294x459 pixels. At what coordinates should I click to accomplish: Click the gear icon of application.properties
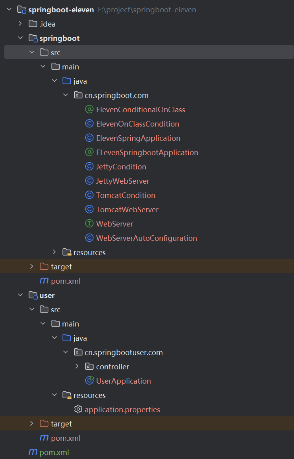click(x=78, y=409)
